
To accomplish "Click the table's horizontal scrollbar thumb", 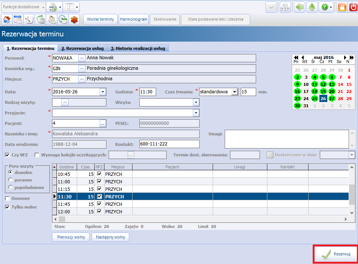I will pyautogui.click(x=62, y=219).
